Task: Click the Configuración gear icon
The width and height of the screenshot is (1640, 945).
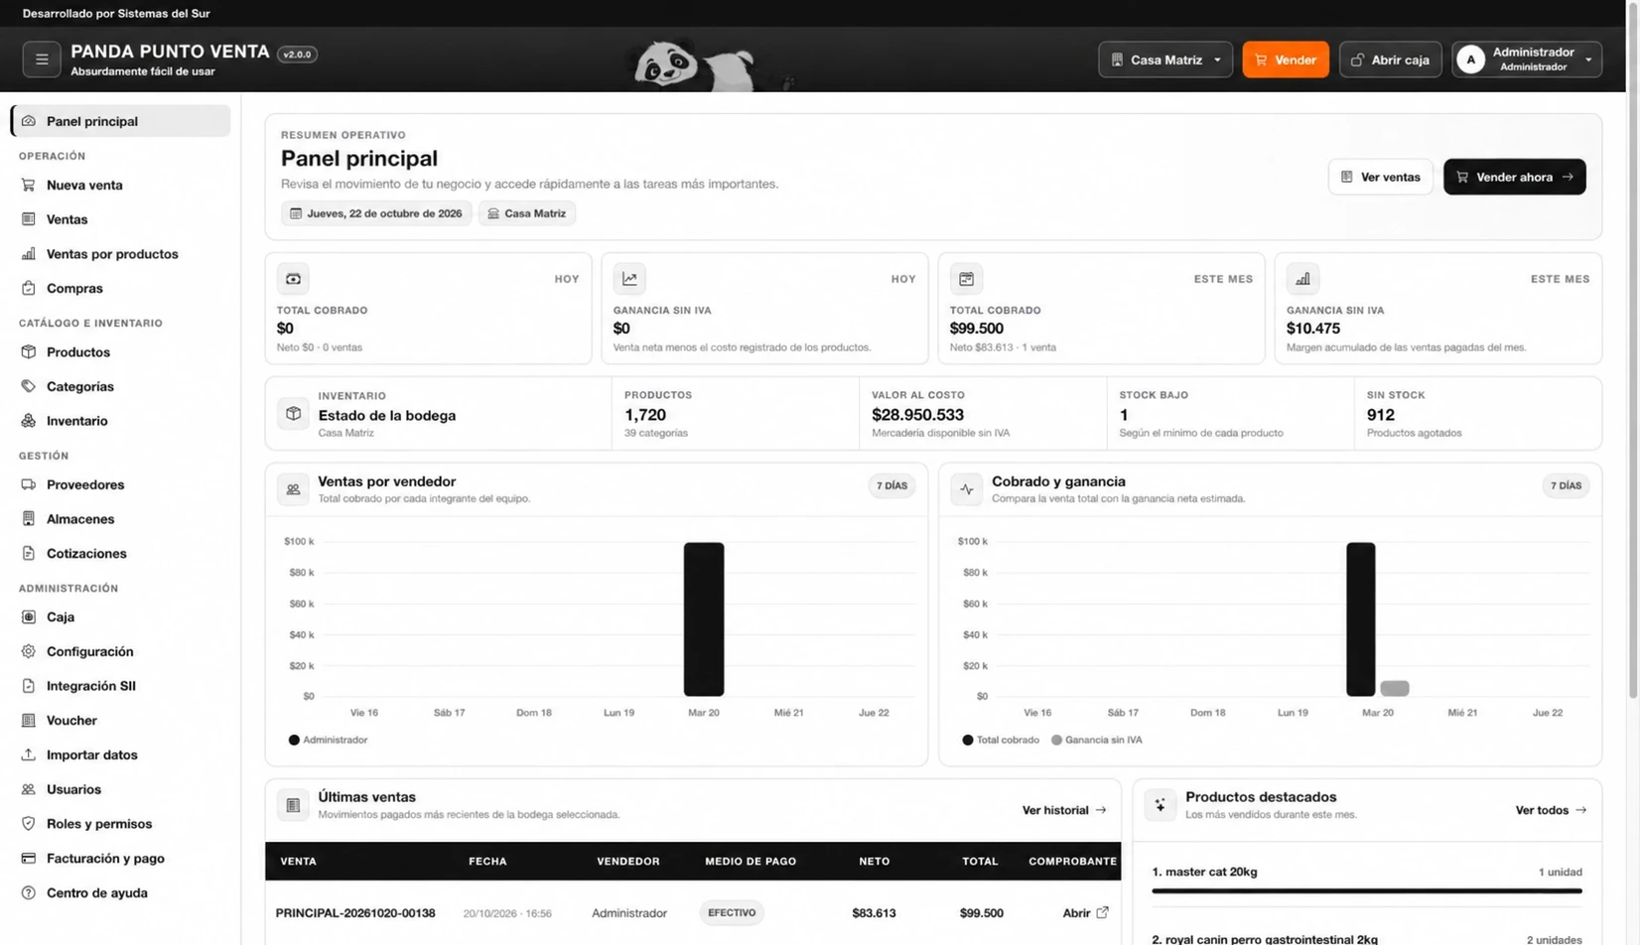Action: (x=29, y=651)
